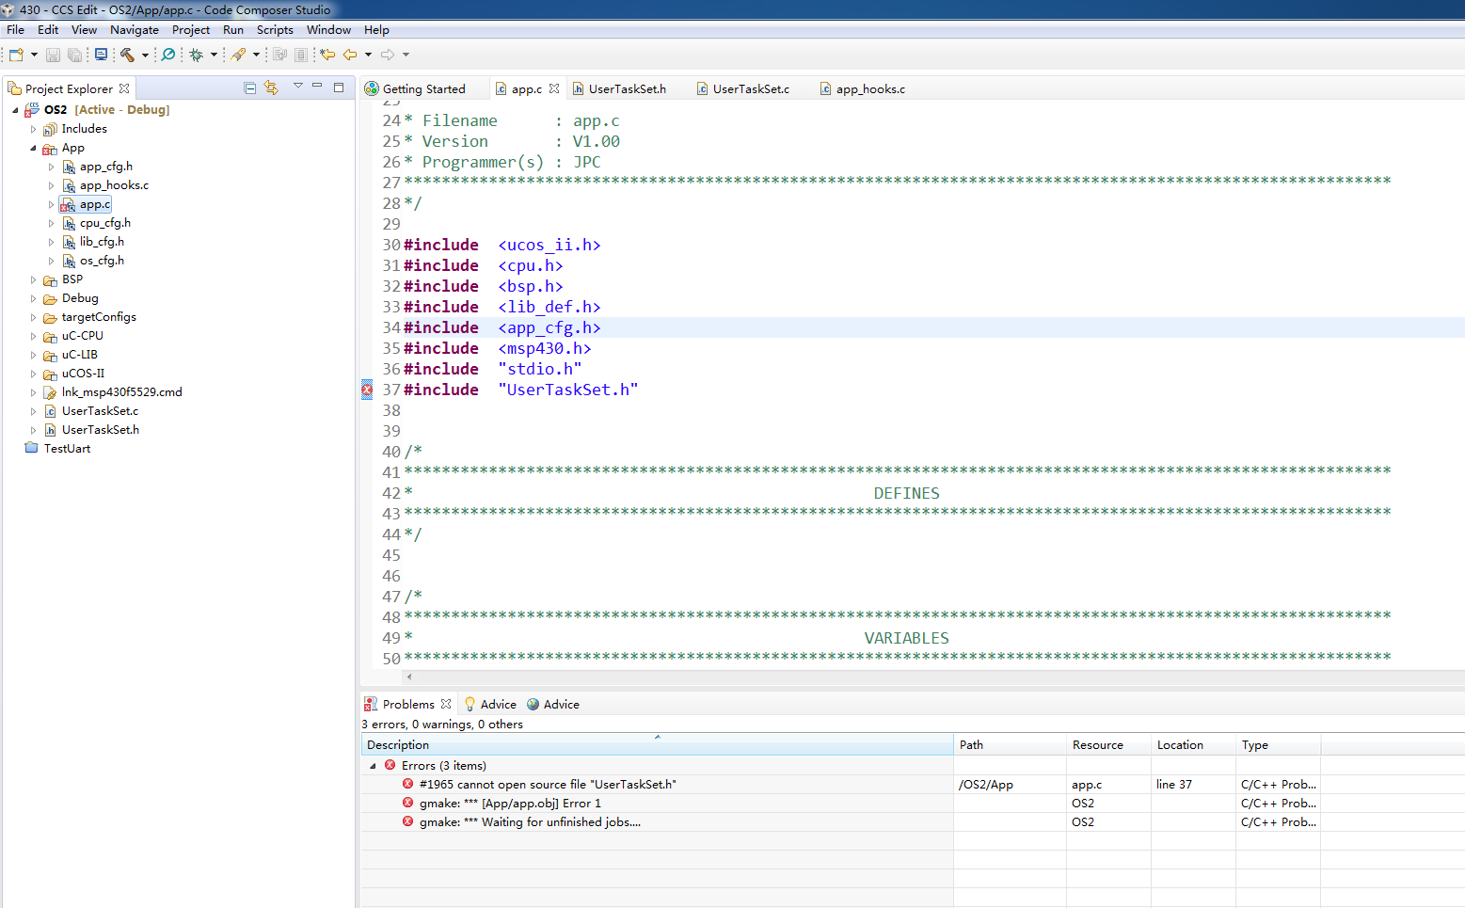This screenshot has width=1465, height=908.
Task: Open the Build hammer dropdown arrow
Action: 145,55
